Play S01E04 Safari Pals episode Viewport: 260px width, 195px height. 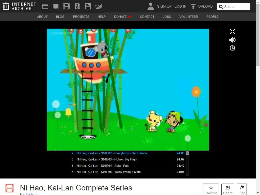pyautogui.click(x=128, y=166)
